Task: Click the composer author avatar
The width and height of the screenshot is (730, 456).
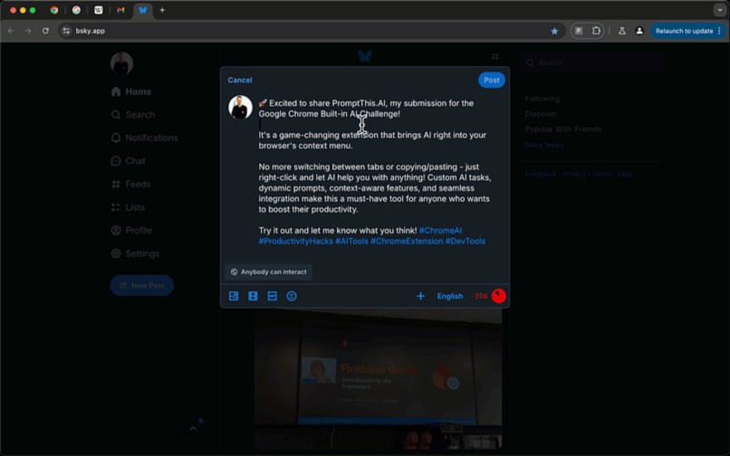Action: (x=240, y=107)
